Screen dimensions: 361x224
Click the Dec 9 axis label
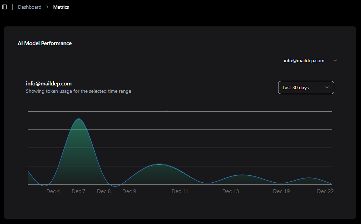(x=129, y=191)
